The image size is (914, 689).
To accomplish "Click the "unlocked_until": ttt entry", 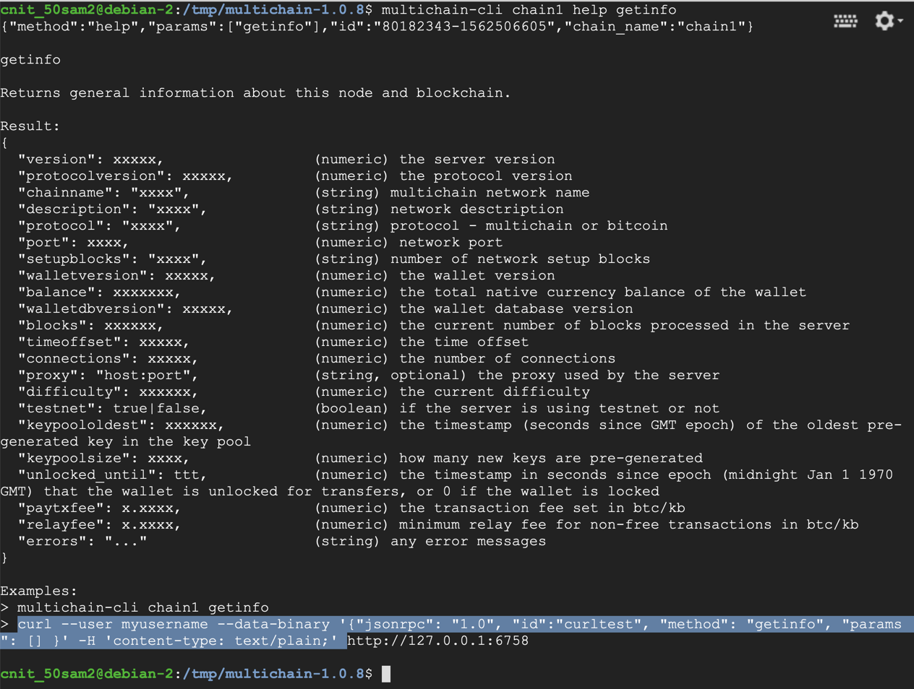I will point(112,474).
